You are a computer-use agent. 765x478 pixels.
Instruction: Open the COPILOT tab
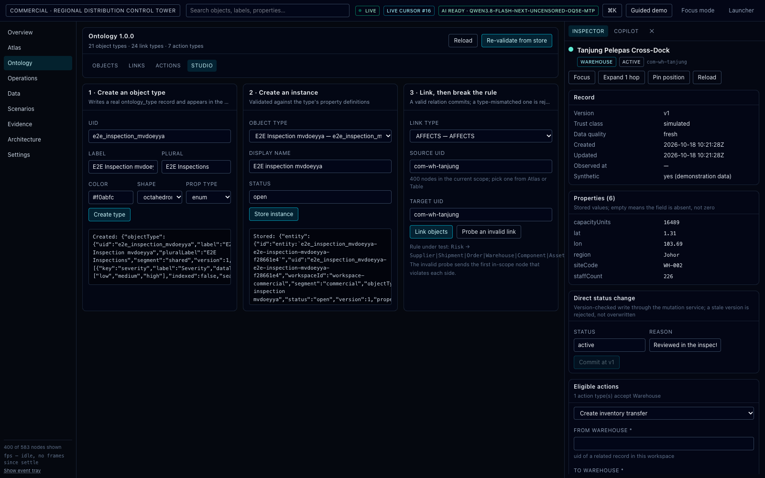tap(626, 31)
